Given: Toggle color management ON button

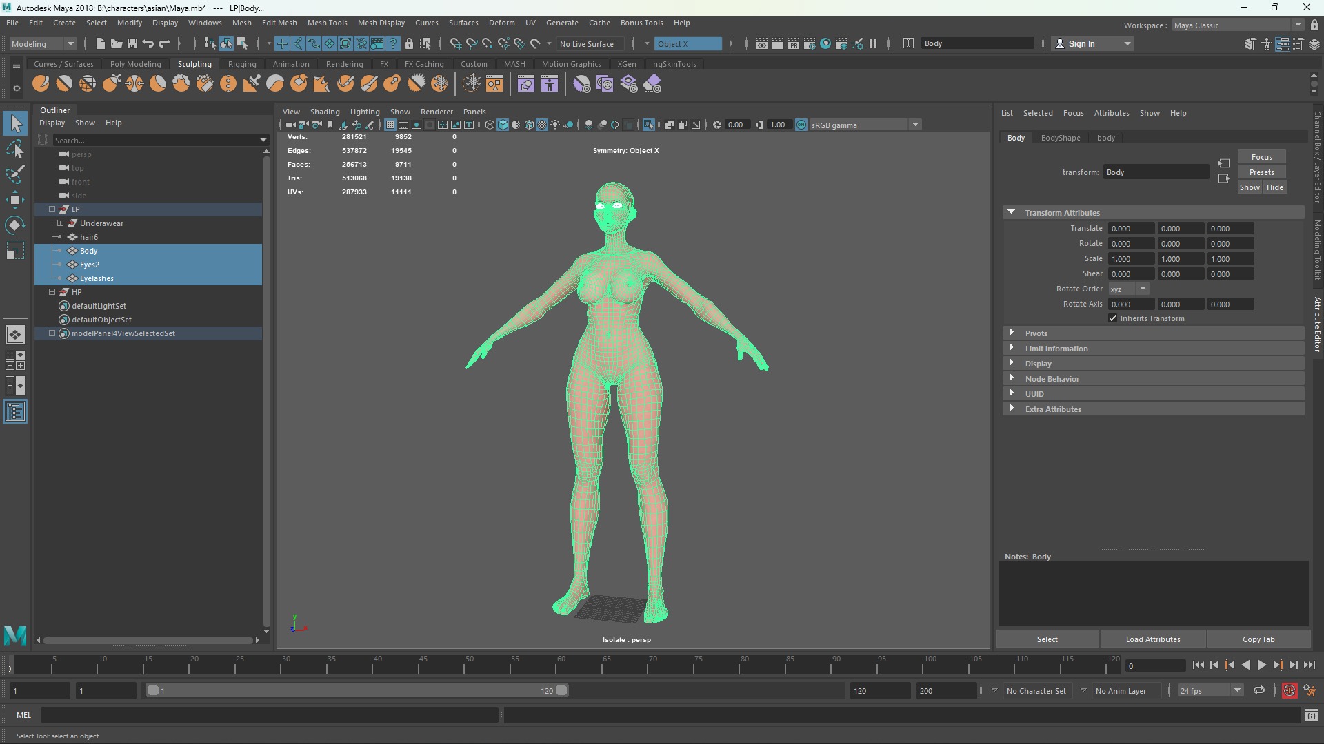Looking at the screenshot, I should pos(801,125).
